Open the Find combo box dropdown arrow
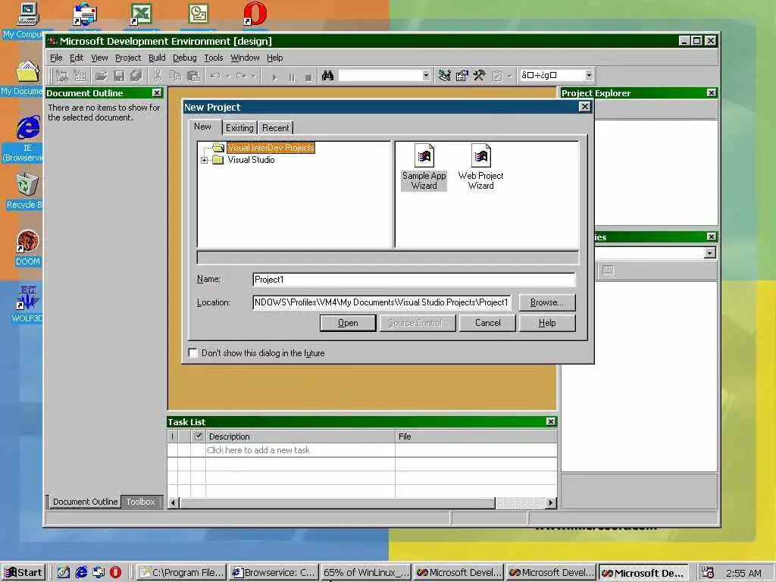This screenshot has width=776, height=582. point(426,75)
